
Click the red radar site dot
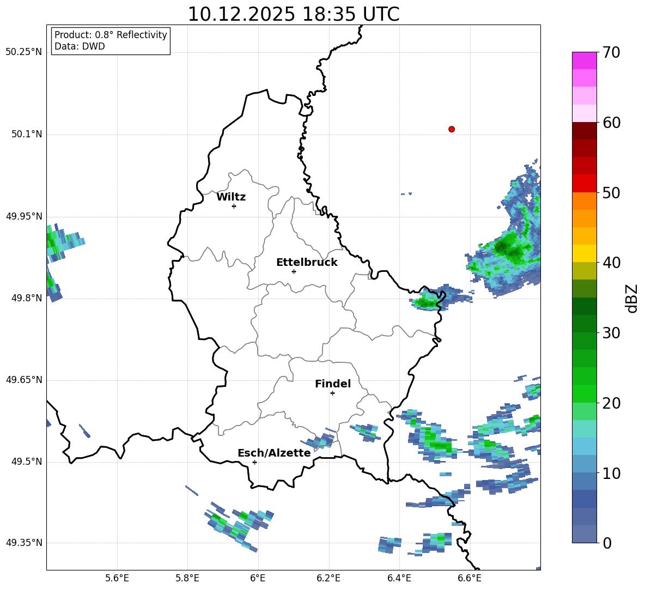point(451,129)
